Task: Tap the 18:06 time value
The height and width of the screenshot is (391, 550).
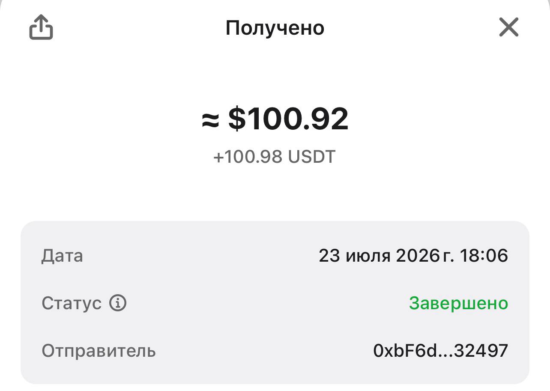Action: point(484,256)
